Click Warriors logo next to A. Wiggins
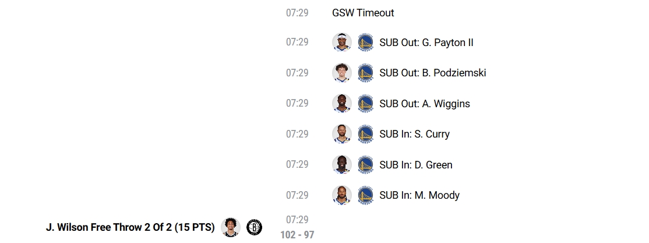649x243 pixels. tap(365, 104)
